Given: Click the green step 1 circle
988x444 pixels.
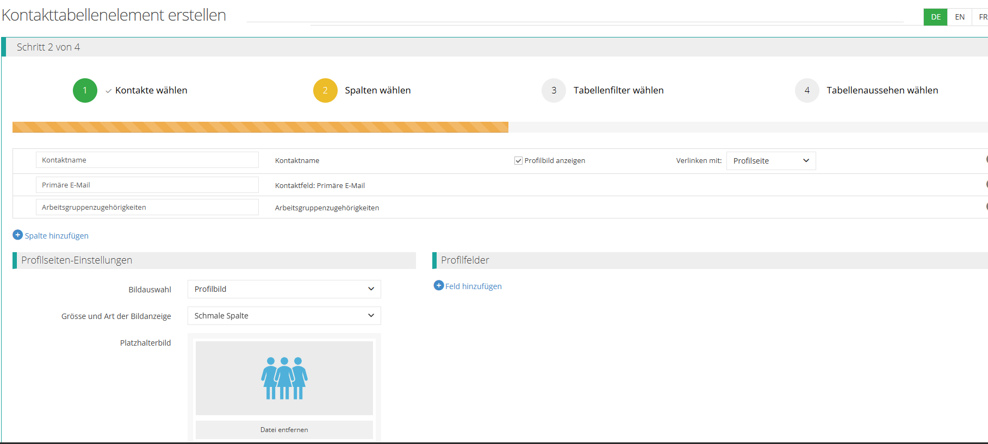Looking at the screenshot, I should click(85, 90).
